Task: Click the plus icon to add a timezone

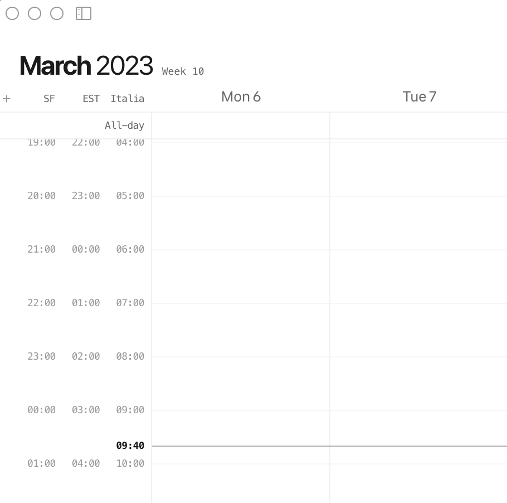Action: [7, 98]
